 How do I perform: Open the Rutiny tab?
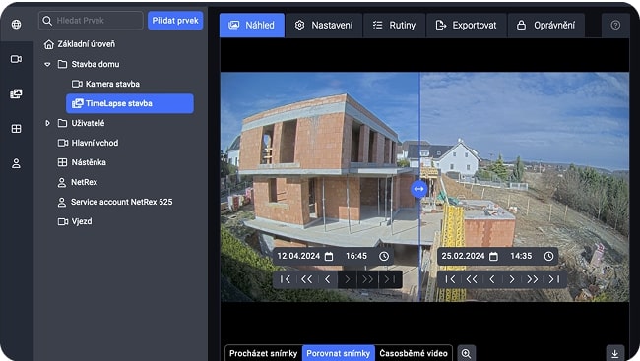[394, 25]
